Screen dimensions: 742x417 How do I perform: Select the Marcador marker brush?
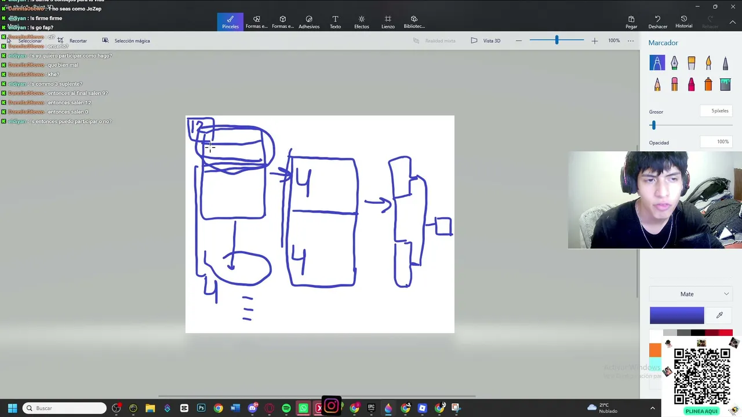point(657,63)
